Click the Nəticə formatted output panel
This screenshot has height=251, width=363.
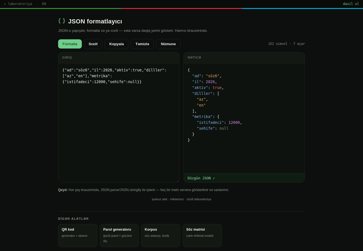tap(244, 118)
